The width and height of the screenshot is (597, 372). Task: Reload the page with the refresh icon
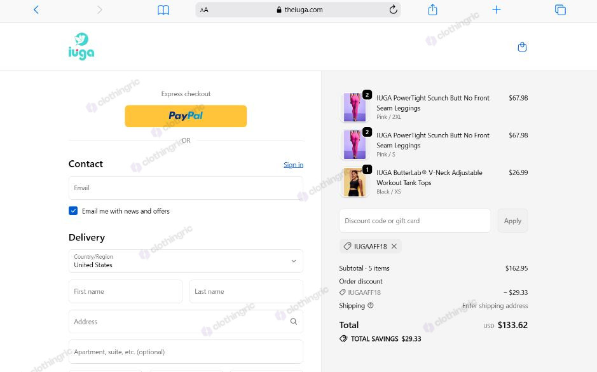tap(394, 10)
